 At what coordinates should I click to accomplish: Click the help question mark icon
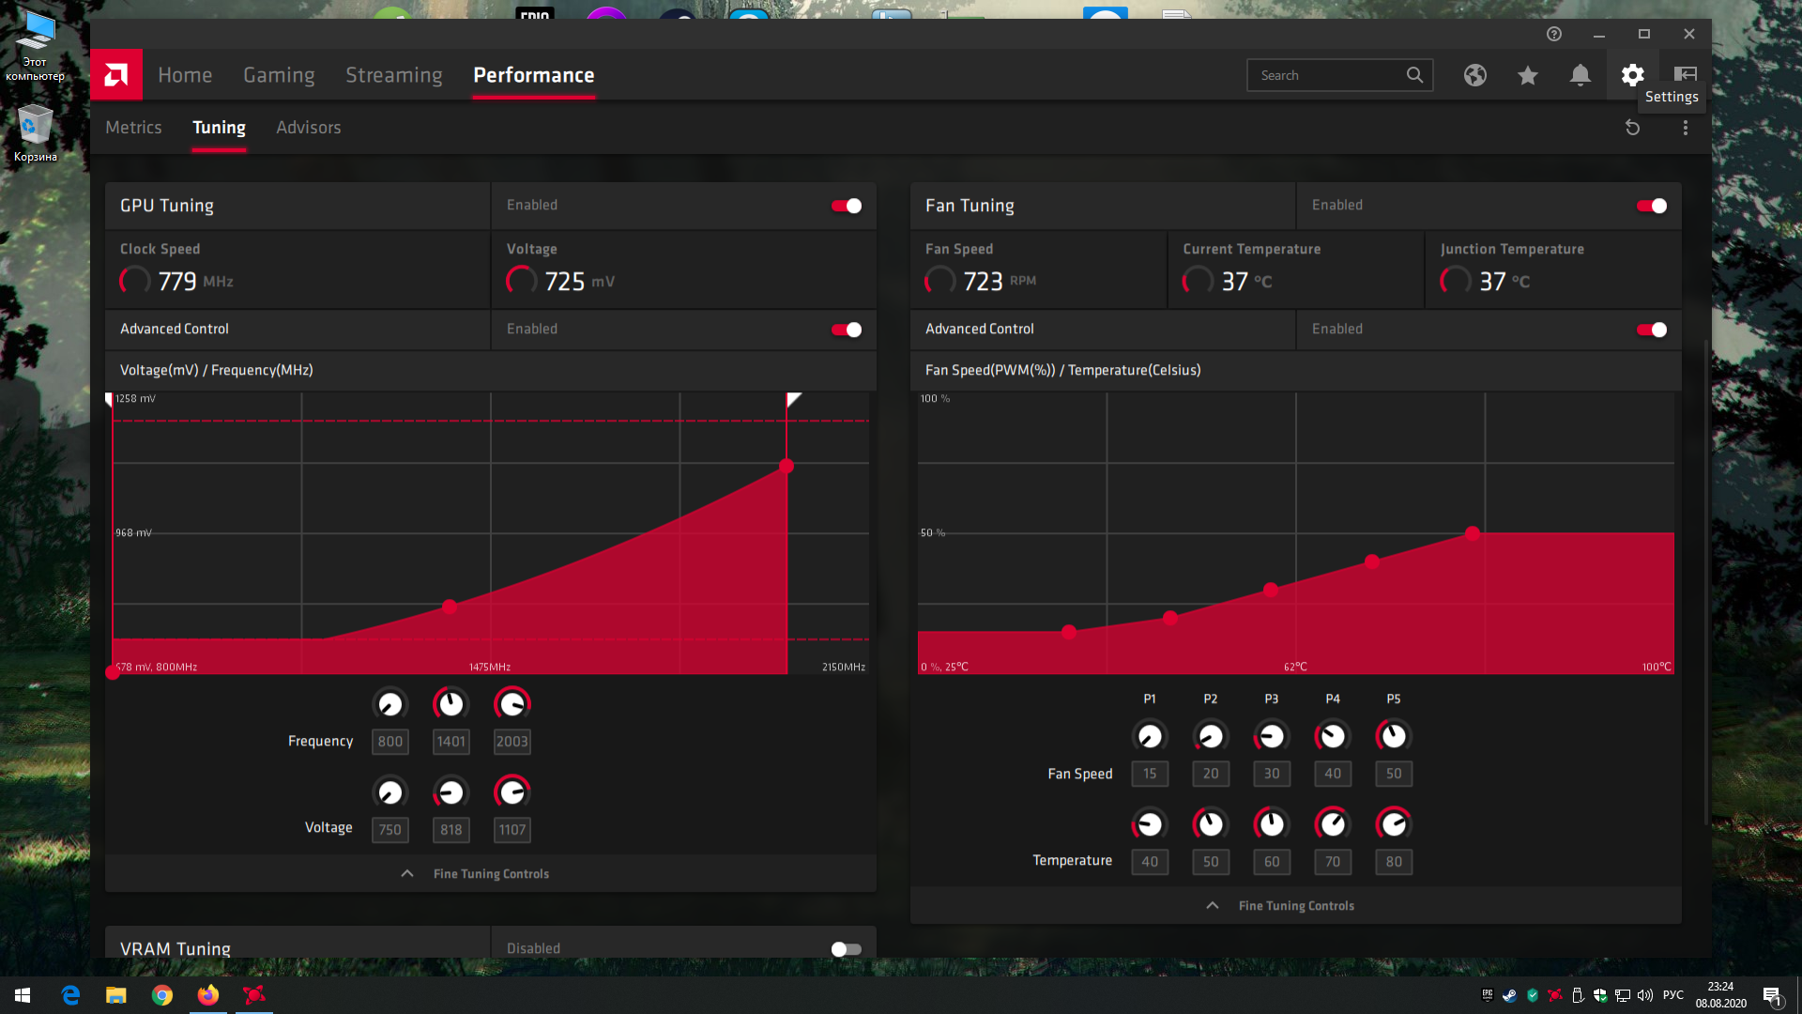(x=1553, y=34)
